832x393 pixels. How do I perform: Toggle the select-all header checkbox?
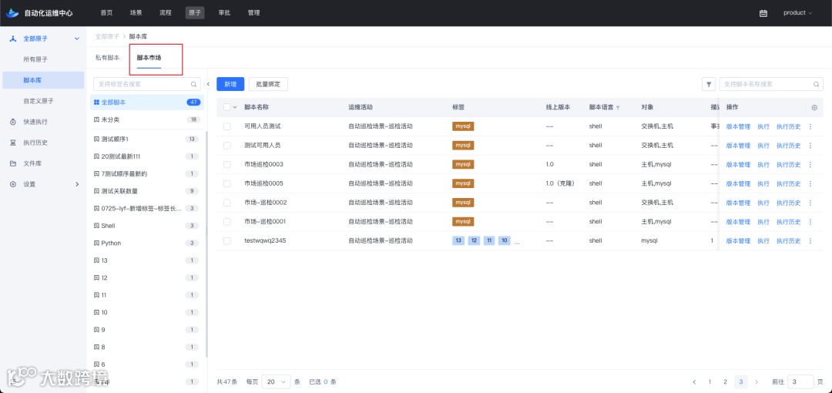227,107
